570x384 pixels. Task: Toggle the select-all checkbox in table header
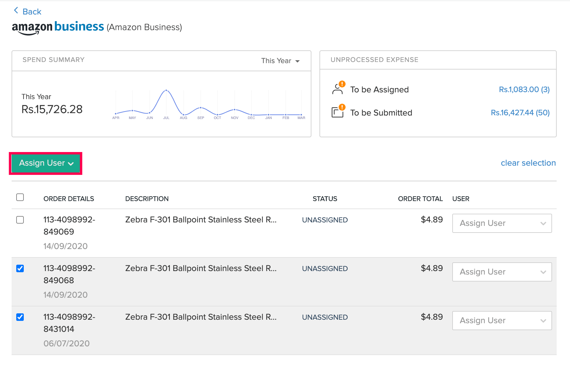20,198
